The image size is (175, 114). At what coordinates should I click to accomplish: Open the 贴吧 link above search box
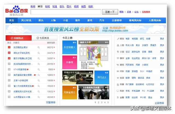(47, 7)
